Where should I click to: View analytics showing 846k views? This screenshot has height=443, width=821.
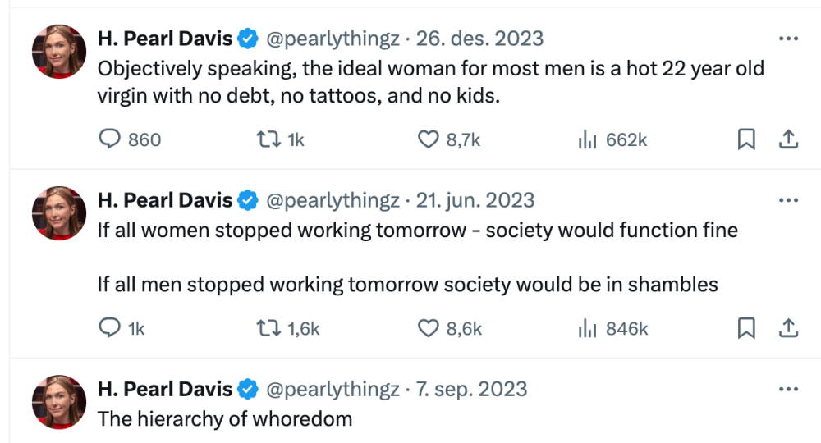click(613, 328)
